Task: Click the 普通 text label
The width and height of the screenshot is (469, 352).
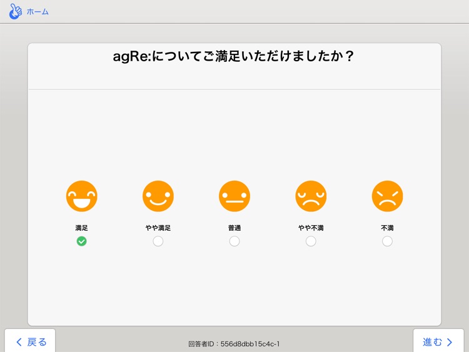Action: [234, 228]
